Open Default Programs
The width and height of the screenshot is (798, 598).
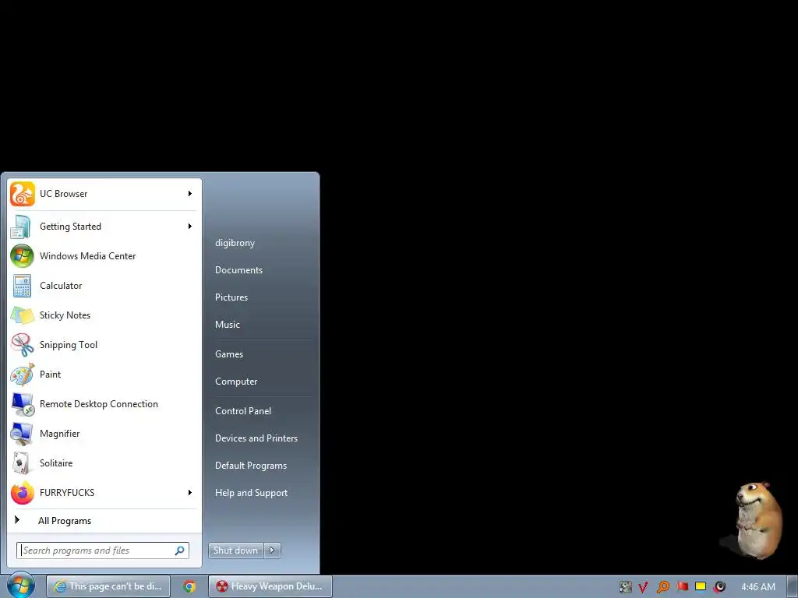(251, 466)
